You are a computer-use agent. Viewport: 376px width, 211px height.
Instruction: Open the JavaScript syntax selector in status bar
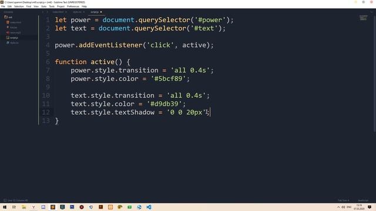[363, 200]
